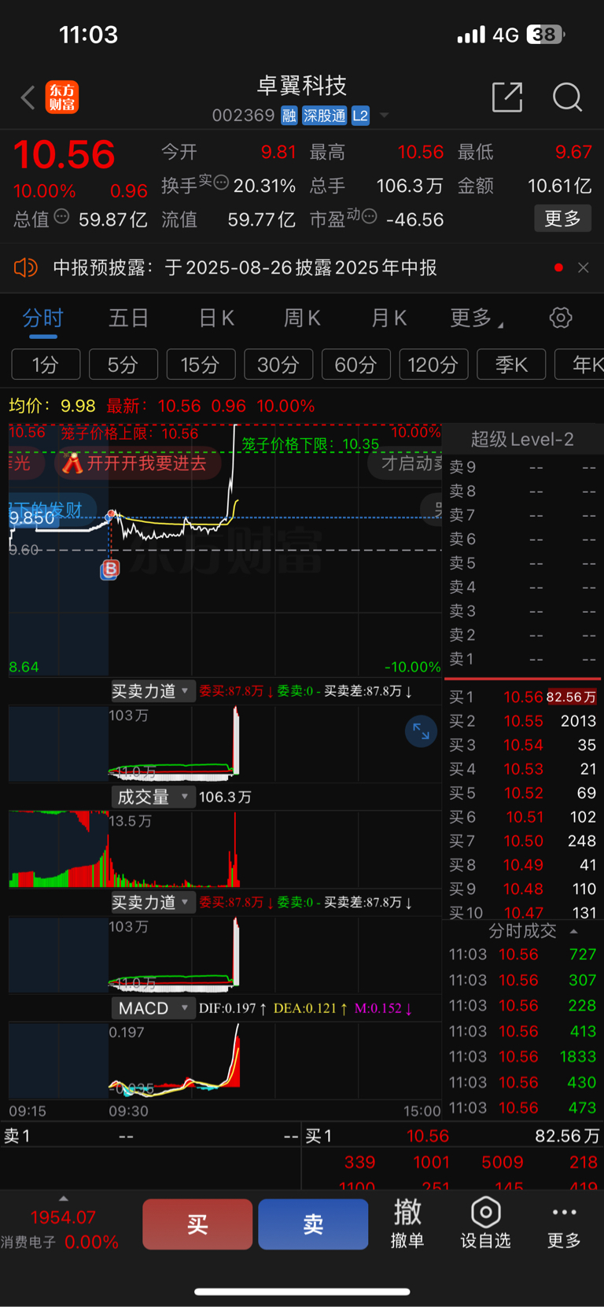
Task: Tap the speaker announcement icon
Action: 26,268
